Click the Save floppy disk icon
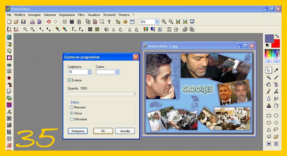Screen dimensions: 287x156 tap(23, 22)
